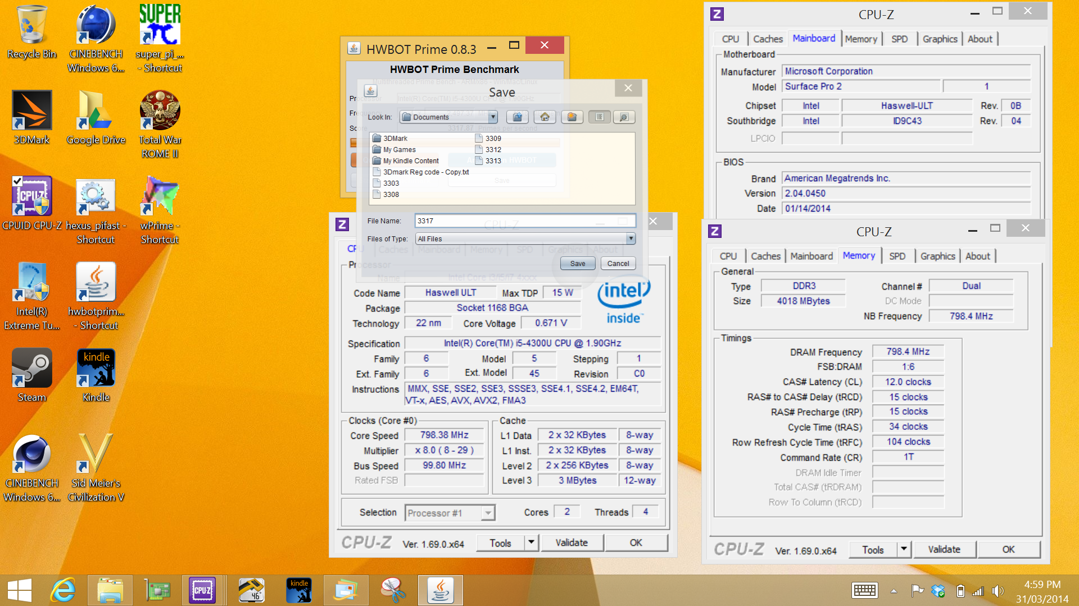Expand the Files of Type dropdown

pos(631,238)
